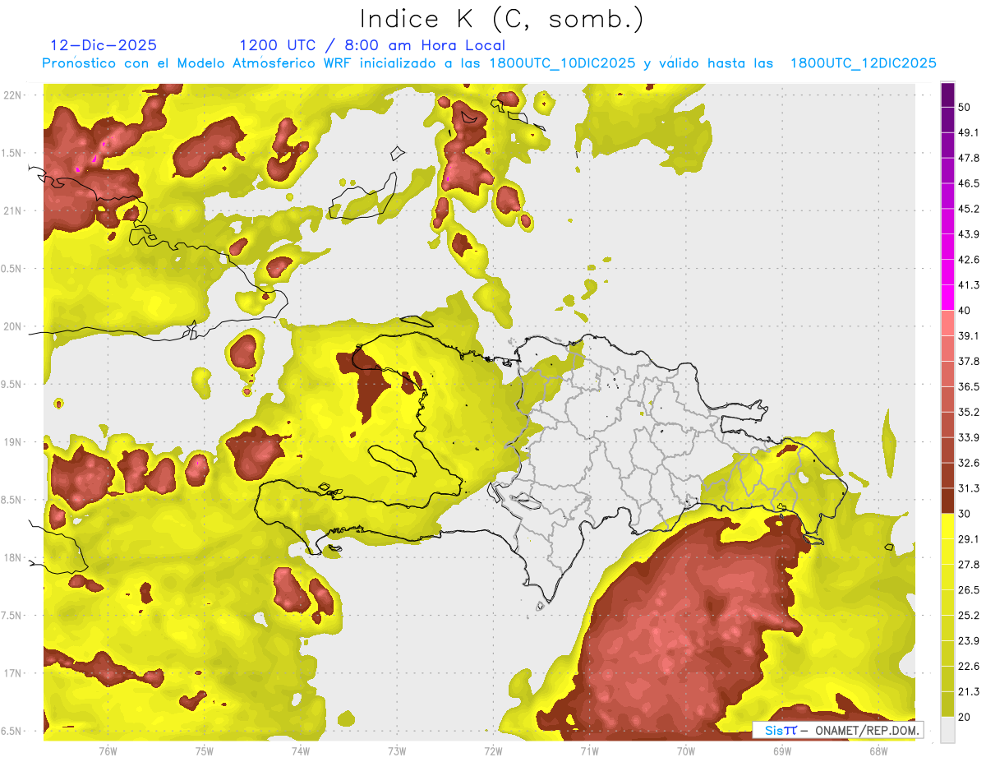Click the '70W' longitude label
The height and width of the screenshot is (762, 986).
[686, 751]
